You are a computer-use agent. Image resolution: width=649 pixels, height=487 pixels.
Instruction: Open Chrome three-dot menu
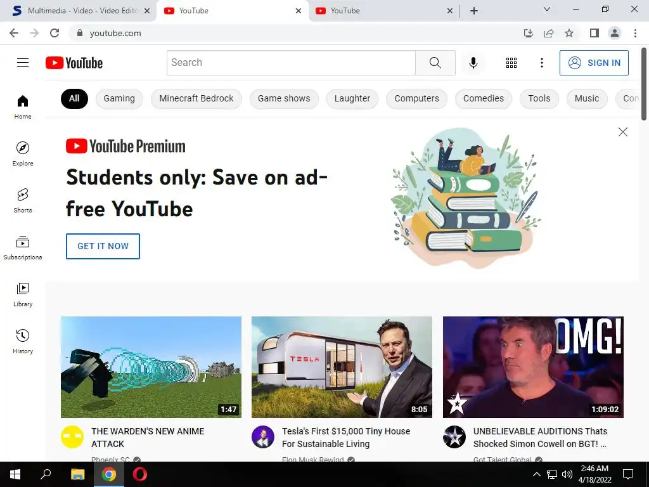tap(635, 33)
